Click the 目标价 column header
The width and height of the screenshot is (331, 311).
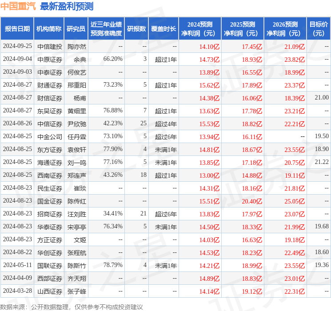click(319, 29)
